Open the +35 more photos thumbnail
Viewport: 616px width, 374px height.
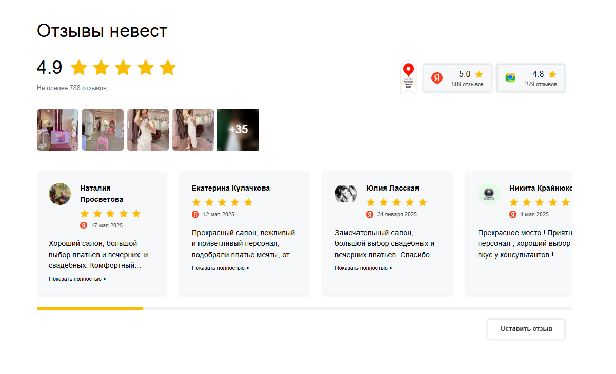(x=238, y=130)
